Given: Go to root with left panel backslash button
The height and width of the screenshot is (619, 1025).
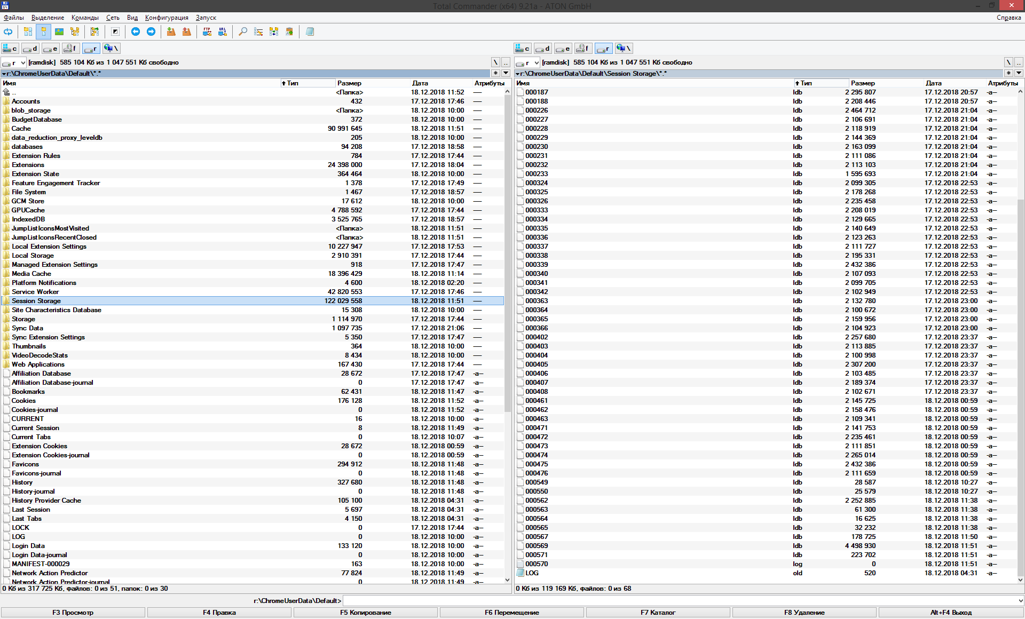Looking at the screenshot, I should click(495, 62).
